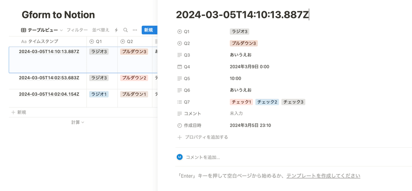Click the 作成日時 value 2024年3月5日 23:10

[250, 125]
